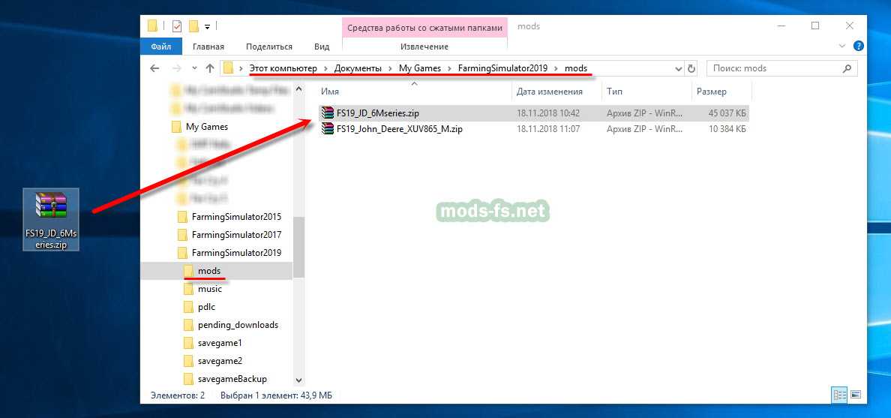Switch to the Главная ribbon tab
Viewport: 891px width, 418px height.
coord(208,47)
